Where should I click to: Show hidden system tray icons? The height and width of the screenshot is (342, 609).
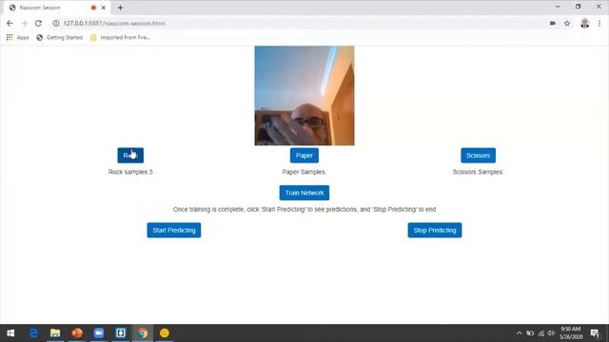(520, 333)
